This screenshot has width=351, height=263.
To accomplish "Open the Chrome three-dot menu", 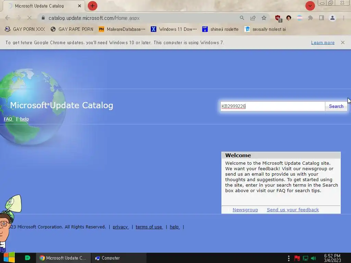I will [x=343, y=18].
